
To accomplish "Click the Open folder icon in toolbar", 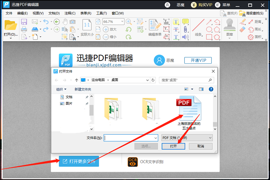I will click(x=11, y=25).
